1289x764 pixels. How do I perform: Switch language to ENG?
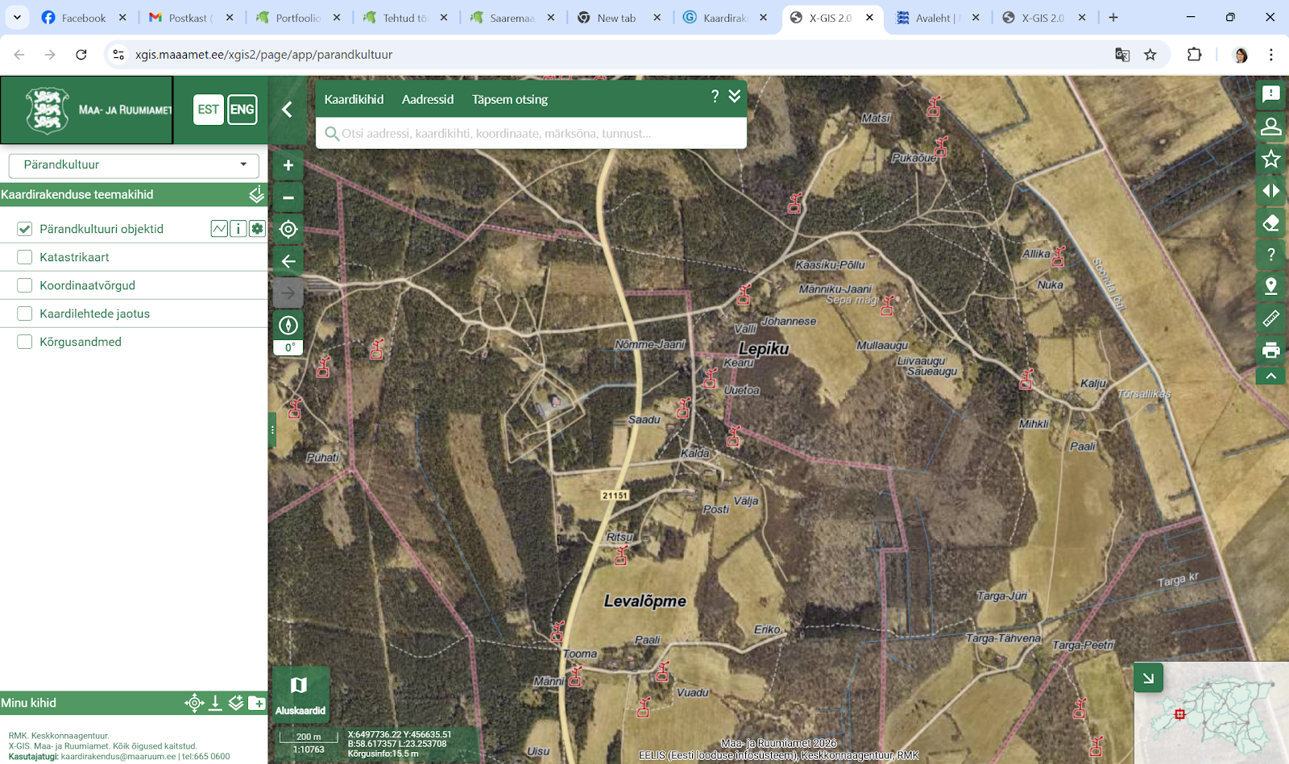click(x=242, y=110)
